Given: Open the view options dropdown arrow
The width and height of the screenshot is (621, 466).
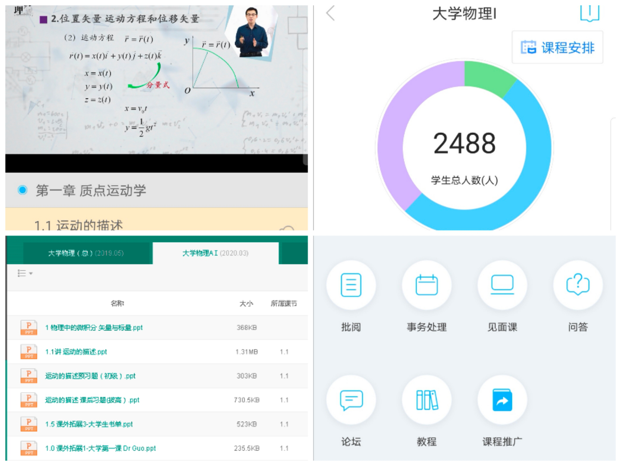Looking at the screenshot, I should pyautogui.click(x=31, y=274).
